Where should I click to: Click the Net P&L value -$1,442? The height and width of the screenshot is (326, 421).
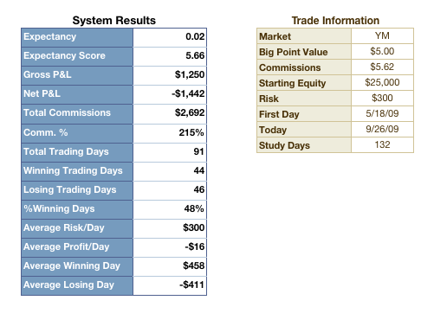pos(170,94)
